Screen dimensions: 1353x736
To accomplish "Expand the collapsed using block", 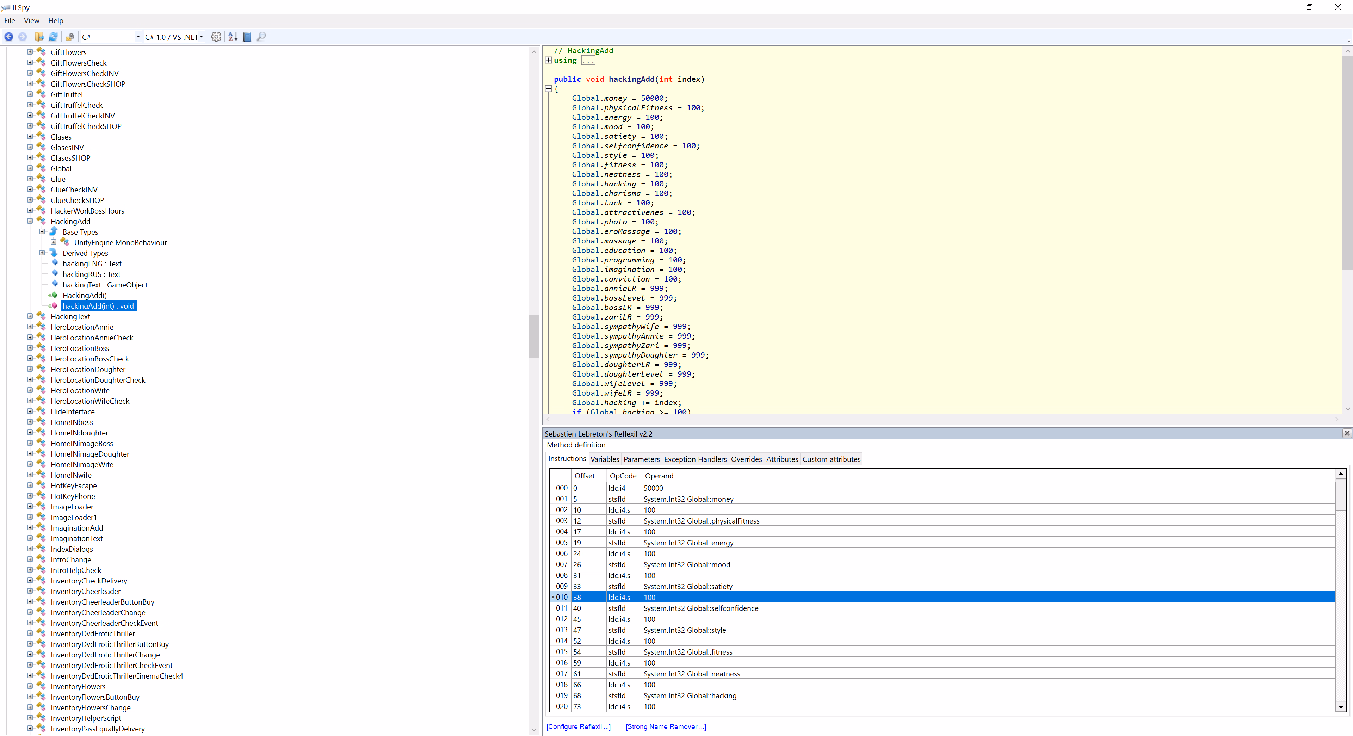I will click(548, 60).
